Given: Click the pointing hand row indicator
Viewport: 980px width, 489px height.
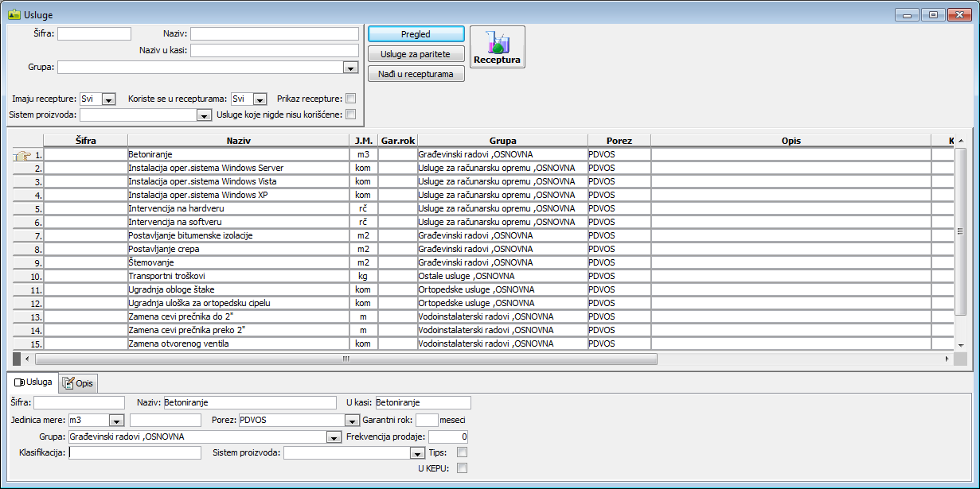Looking at the screenshot, I should pyautogui.click(x=22, y=155).
